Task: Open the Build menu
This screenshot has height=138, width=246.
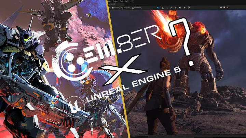Action: tap(127, 1)
